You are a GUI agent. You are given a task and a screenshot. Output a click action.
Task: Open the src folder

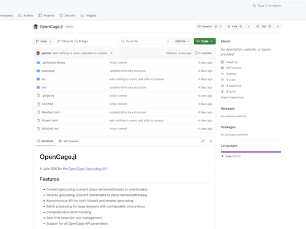pyautogui.click(x=43, y=79)
